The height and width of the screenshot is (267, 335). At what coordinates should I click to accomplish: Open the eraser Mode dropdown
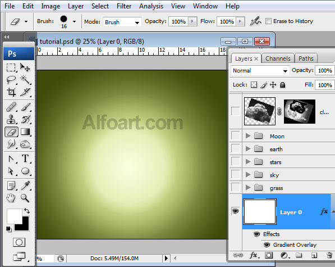[x=122, y=22]
